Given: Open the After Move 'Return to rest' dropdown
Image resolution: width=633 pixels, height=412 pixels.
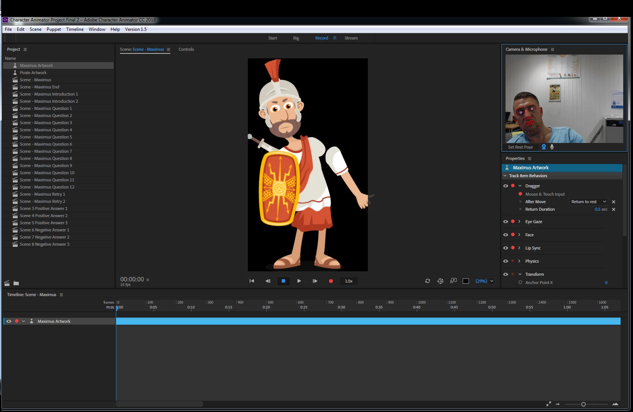Looking at the screenshot, I should (589, 202).
